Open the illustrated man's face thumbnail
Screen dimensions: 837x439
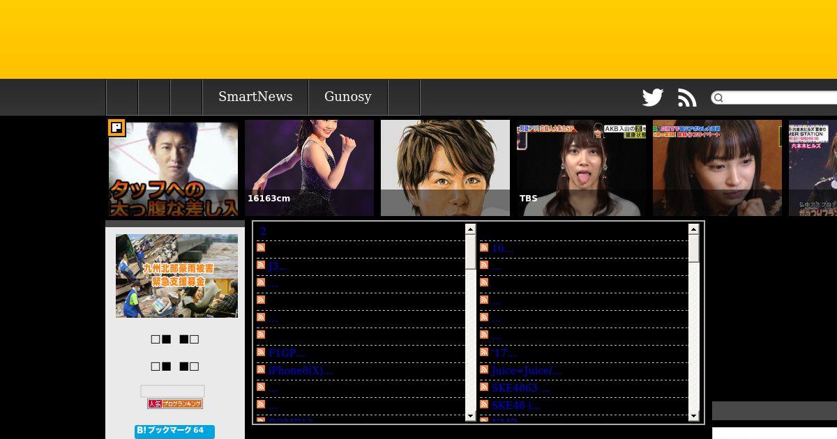[x=445, y=168]
